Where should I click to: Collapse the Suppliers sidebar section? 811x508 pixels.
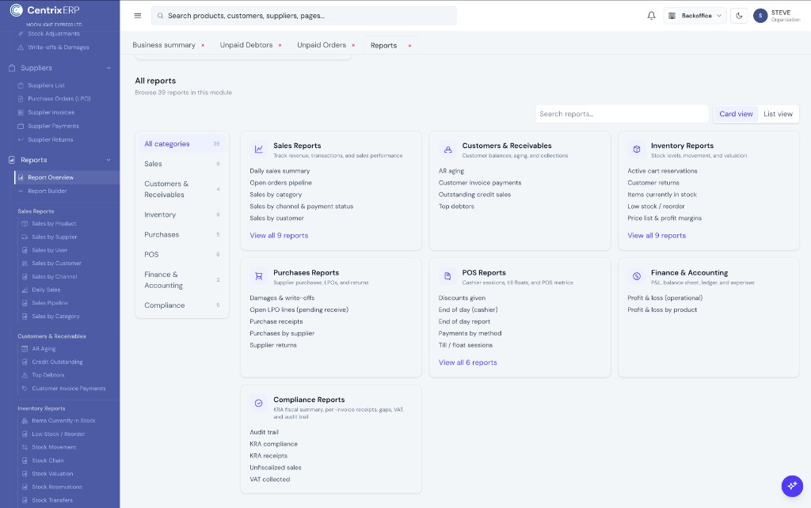pyautogui.click(x=109, y=68)
